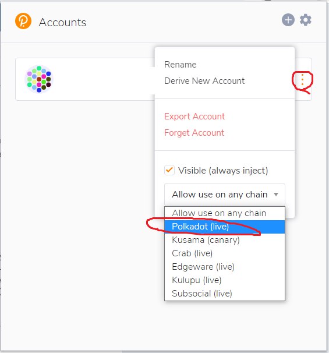The width and height of the screenshot is (329, 353).
Task: Select Kulupu (live) option
Action: coord(225,280)
